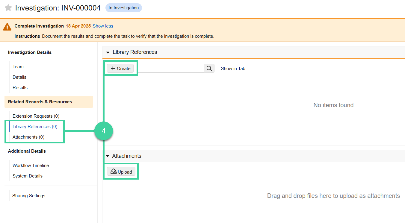Screen dimensions: 405x223
Task: Click the 18 Apr 2025 due date
Action: pyautogui.click(x=78, y=26)
